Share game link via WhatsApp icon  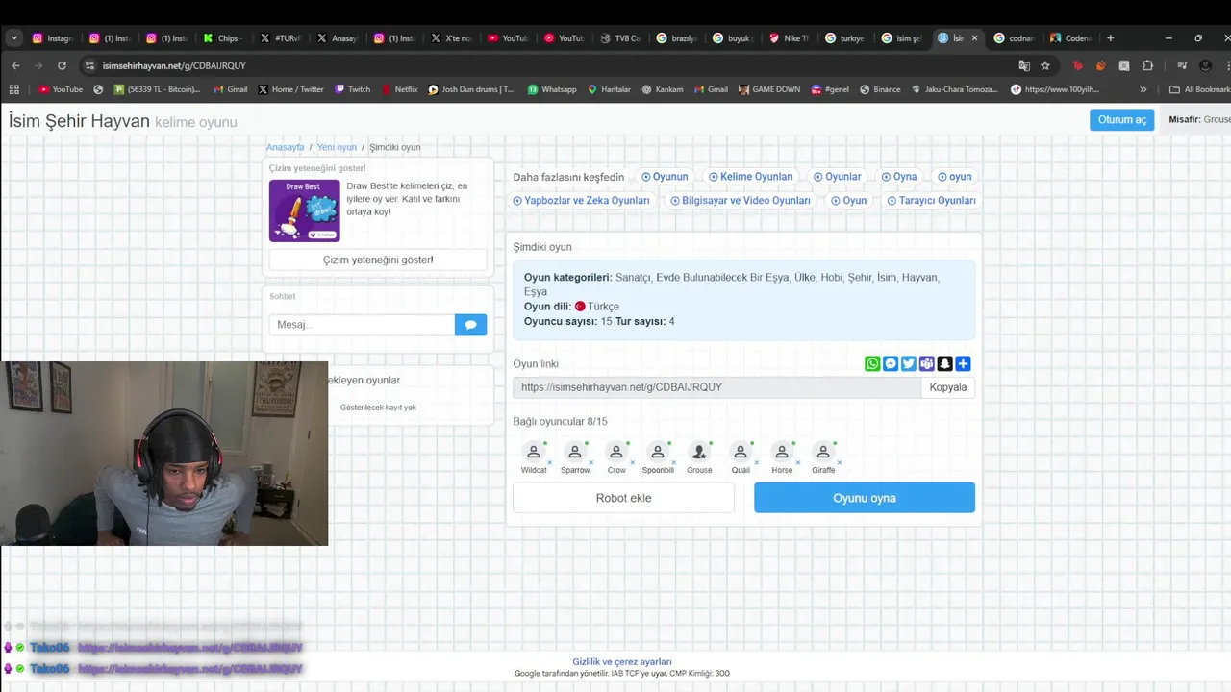(872, 363)
